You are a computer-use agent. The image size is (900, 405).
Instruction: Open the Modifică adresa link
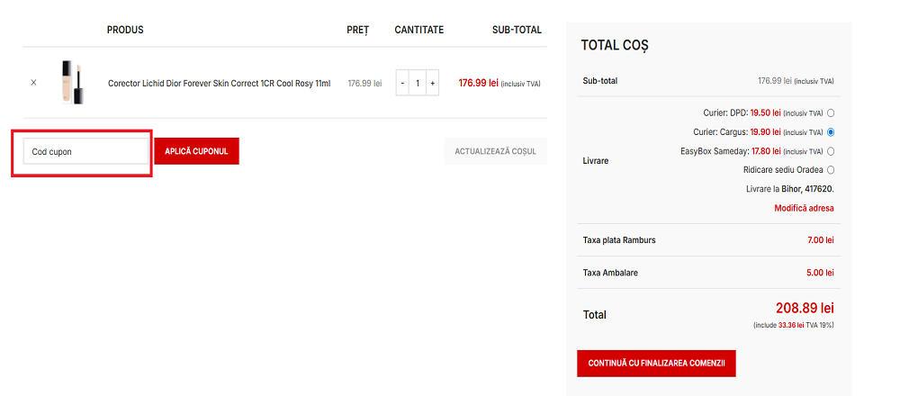[804, 208]
